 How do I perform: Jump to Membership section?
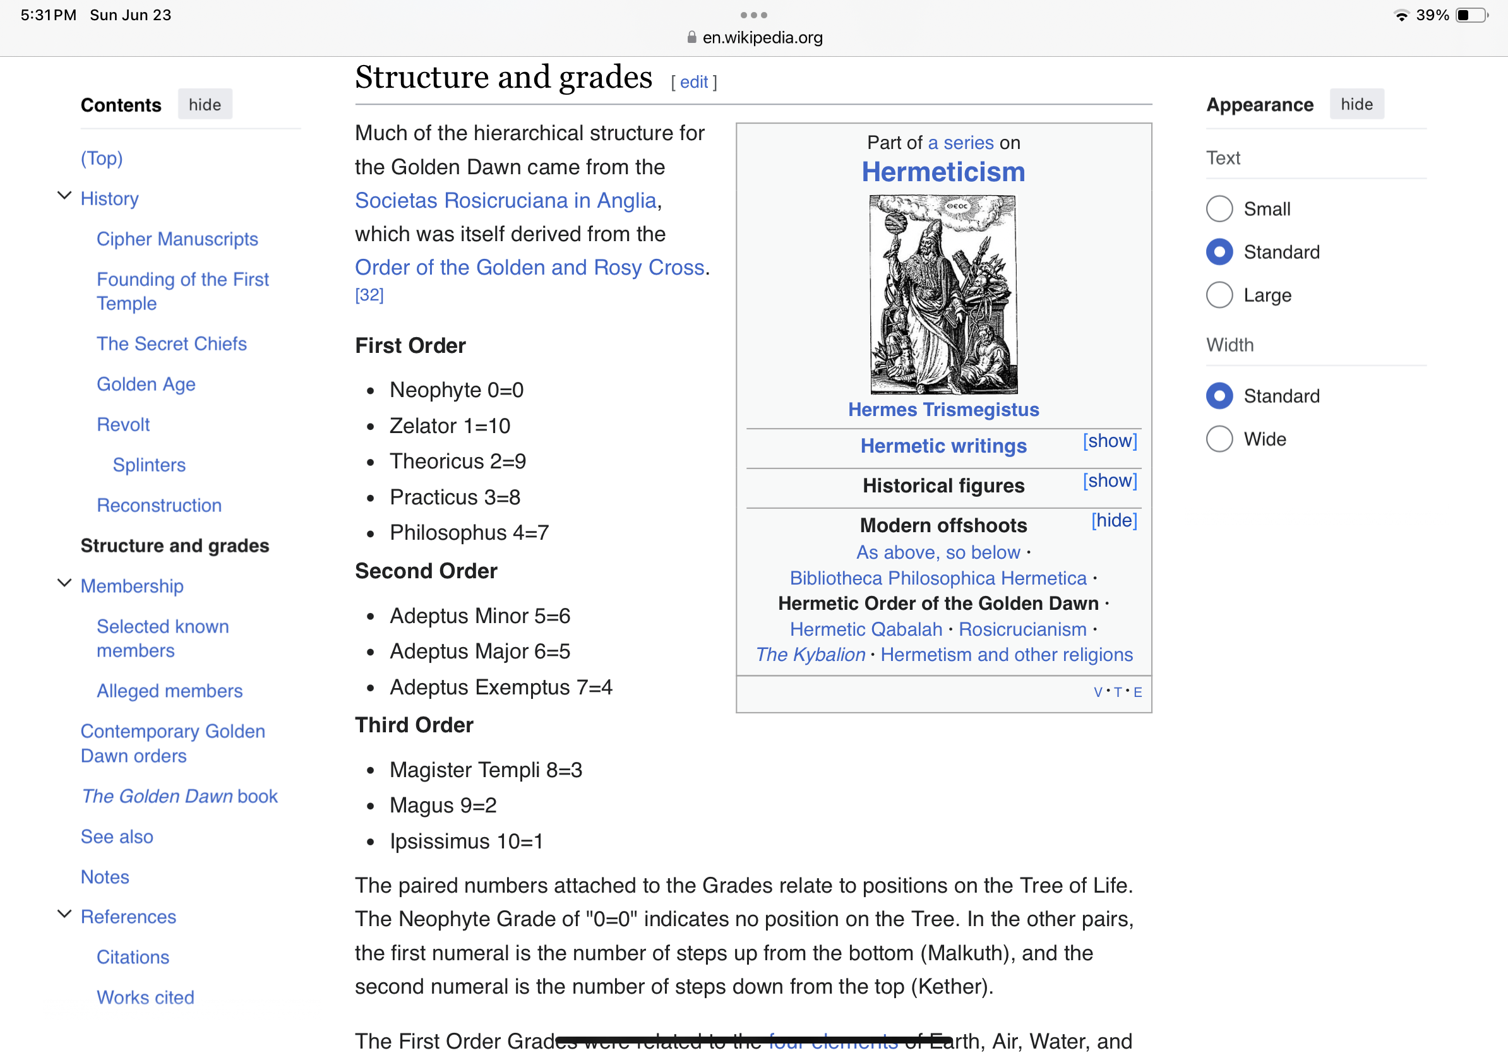coord(132,586)
